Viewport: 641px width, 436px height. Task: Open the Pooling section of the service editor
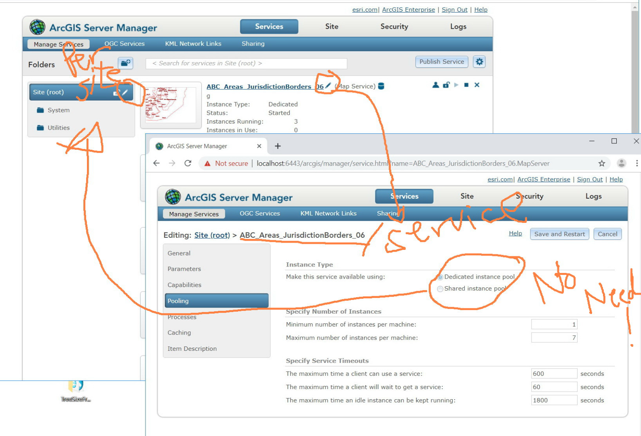click(x=217, y=301)
